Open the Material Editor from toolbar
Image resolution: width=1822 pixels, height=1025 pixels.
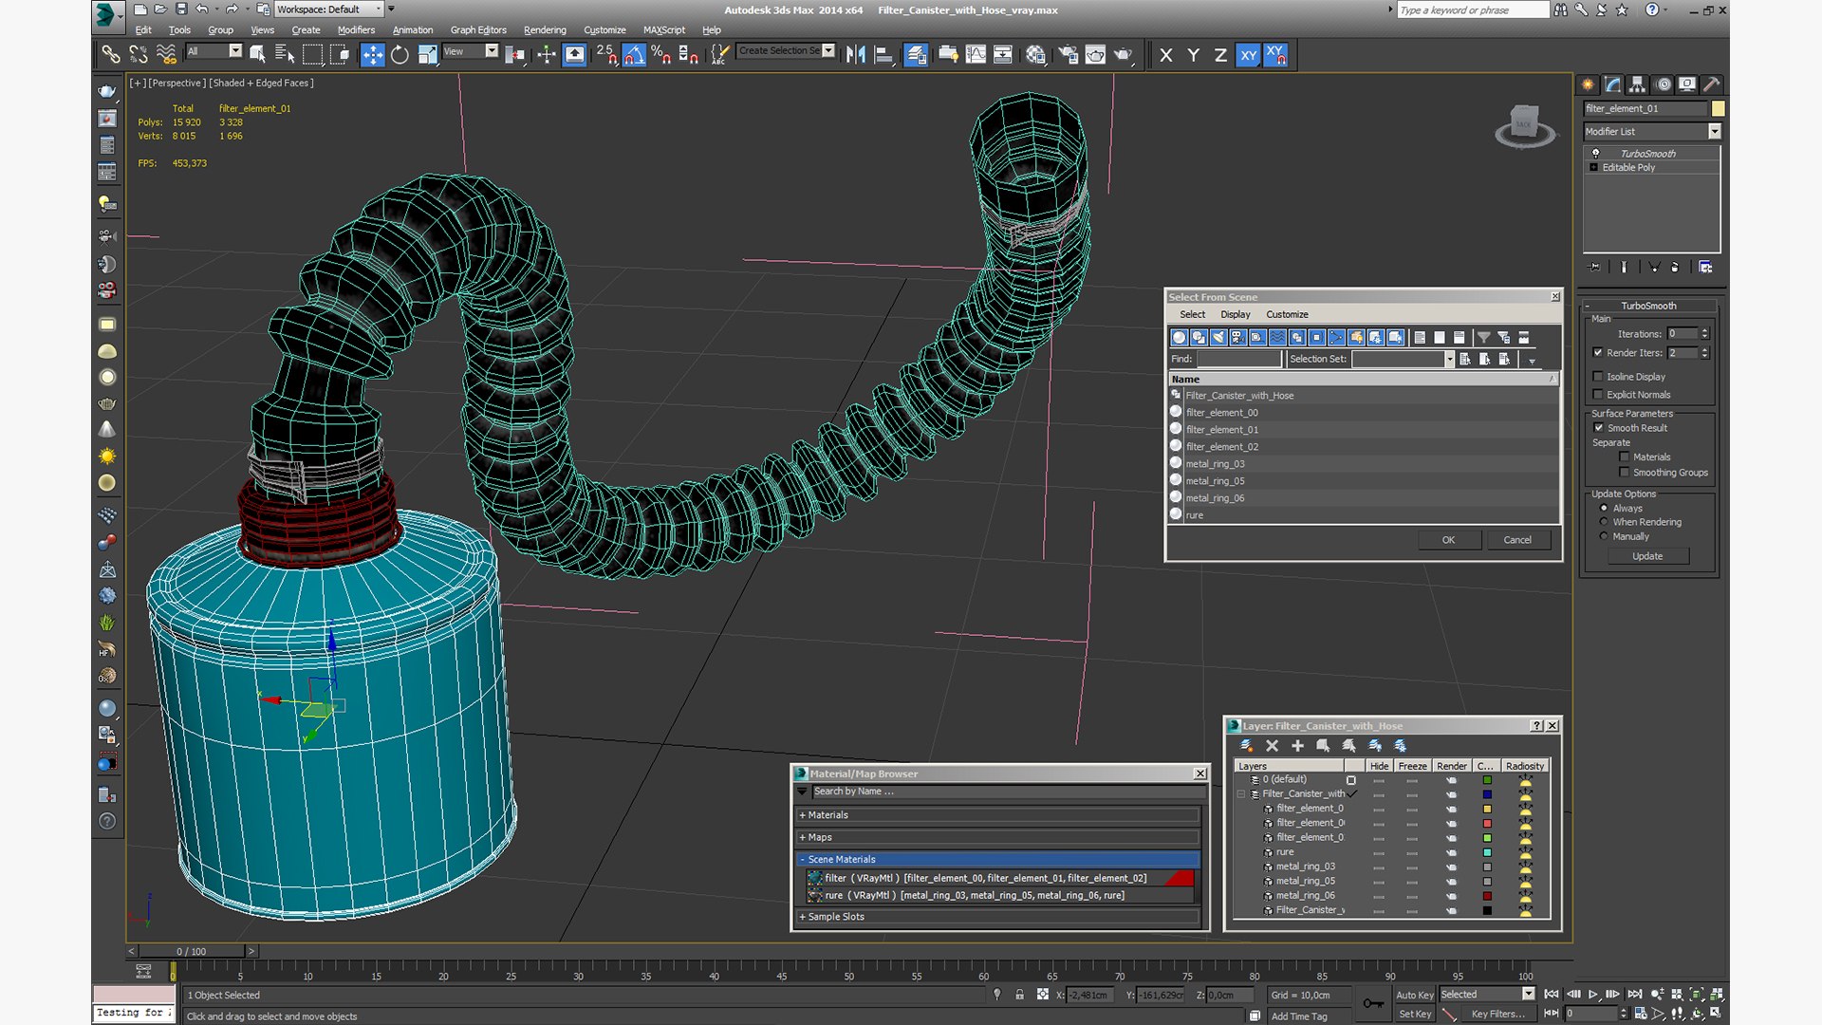click(x=1035, y=55)
